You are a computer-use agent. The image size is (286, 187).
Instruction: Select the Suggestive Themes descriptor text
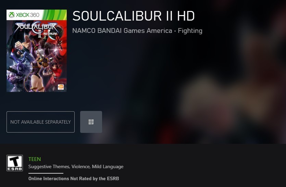(49, 166)
